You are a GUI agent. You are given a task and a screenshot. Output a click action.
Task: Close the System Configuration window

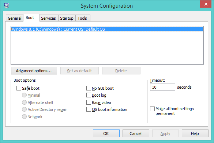click(x=206, y=4)
